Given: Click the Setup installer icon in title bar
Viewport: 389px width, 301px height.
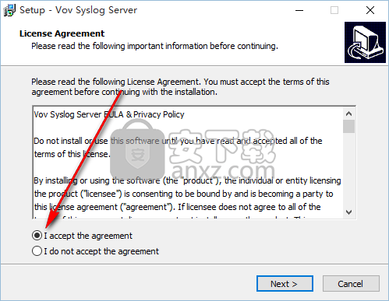Looking at the screenshot, I should [x=9, y=10].
